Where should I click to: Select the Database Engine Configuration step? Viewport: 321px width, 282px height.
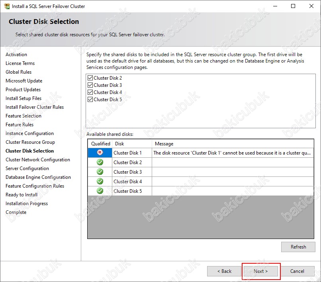click(x=38, y=177)
